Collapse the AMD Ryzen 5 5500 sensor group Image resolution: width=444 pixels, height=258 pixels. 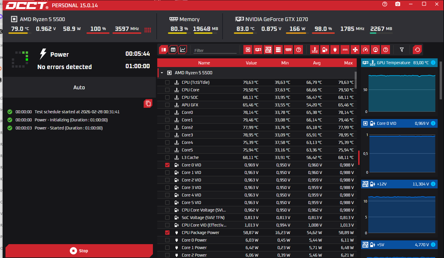coord(162,73)
